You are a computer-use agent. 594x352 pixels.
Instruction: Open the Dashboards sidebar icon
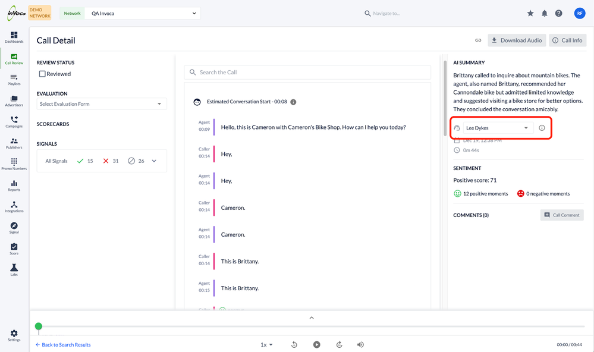(x=14, y=37)
